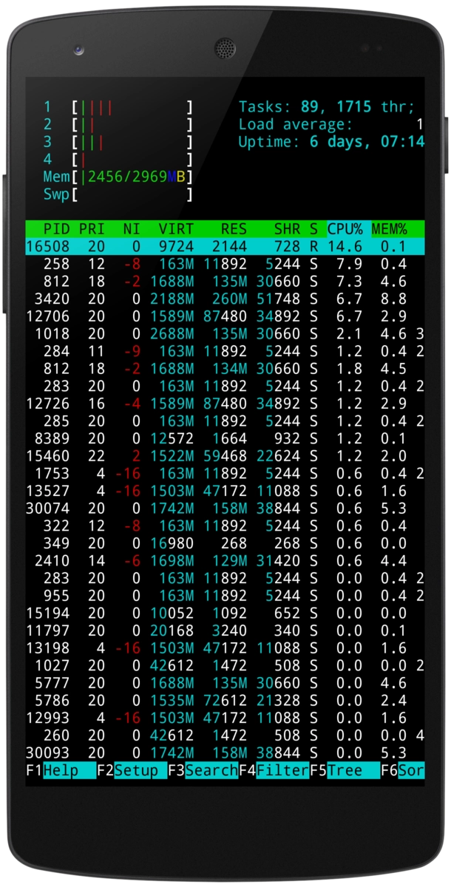This screenshot has height=887, width=451.
Task: Click the Swp meter bar
Action: click(132, 194)
